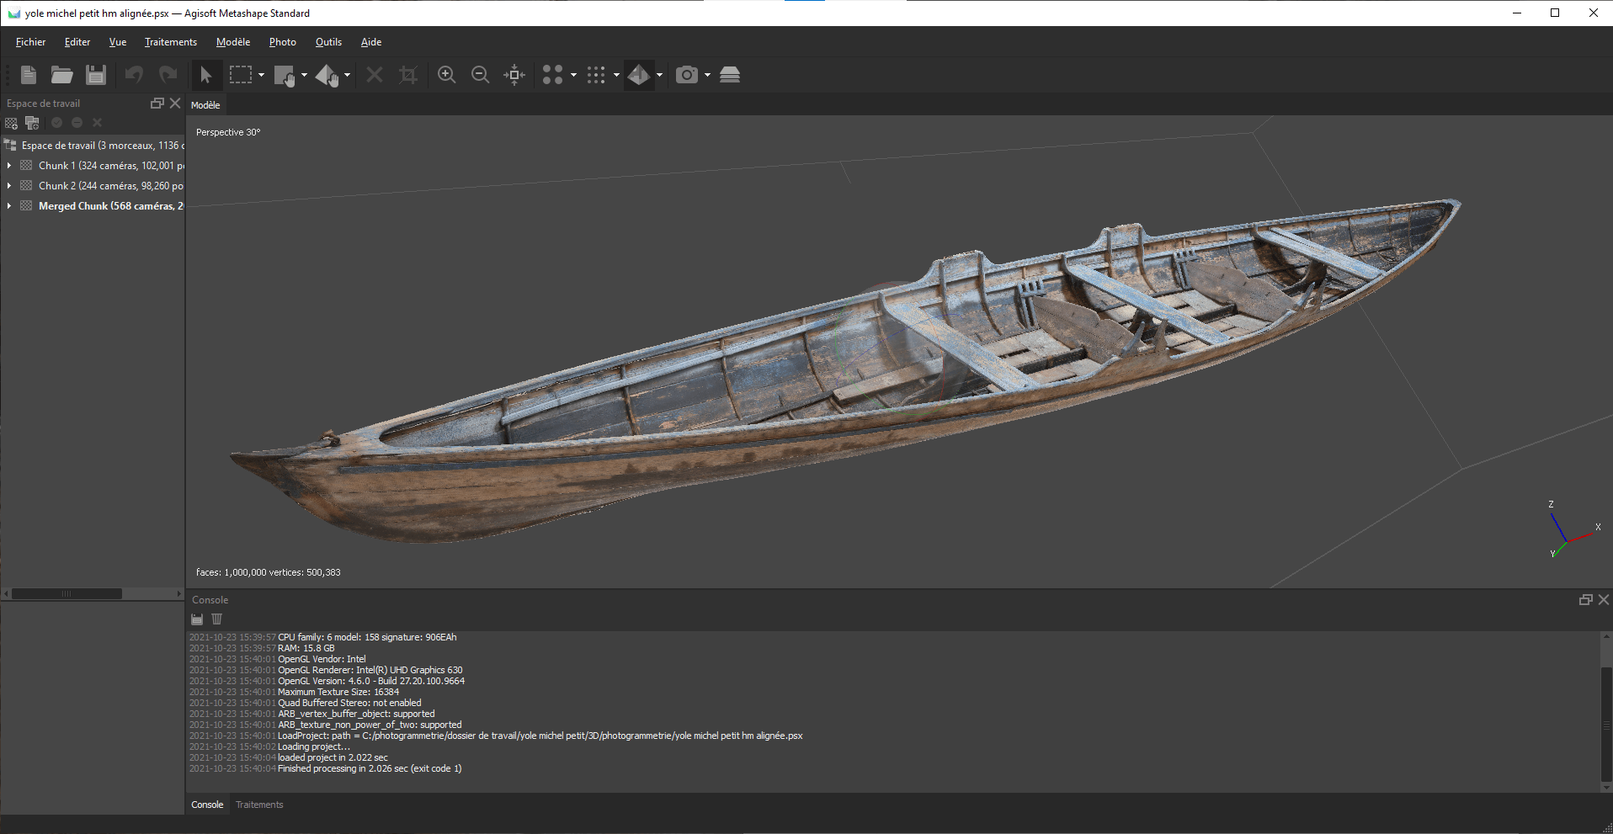This screenshot has width=1613, height=834.
Task: Click the Show cameras icon
Action: pos(687,75)
